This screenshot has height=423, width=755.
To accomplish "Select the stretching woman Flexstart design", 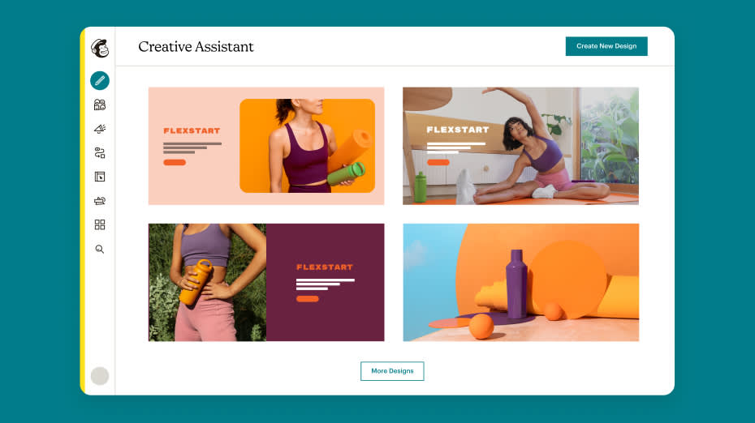I will [x=520, y=146].
